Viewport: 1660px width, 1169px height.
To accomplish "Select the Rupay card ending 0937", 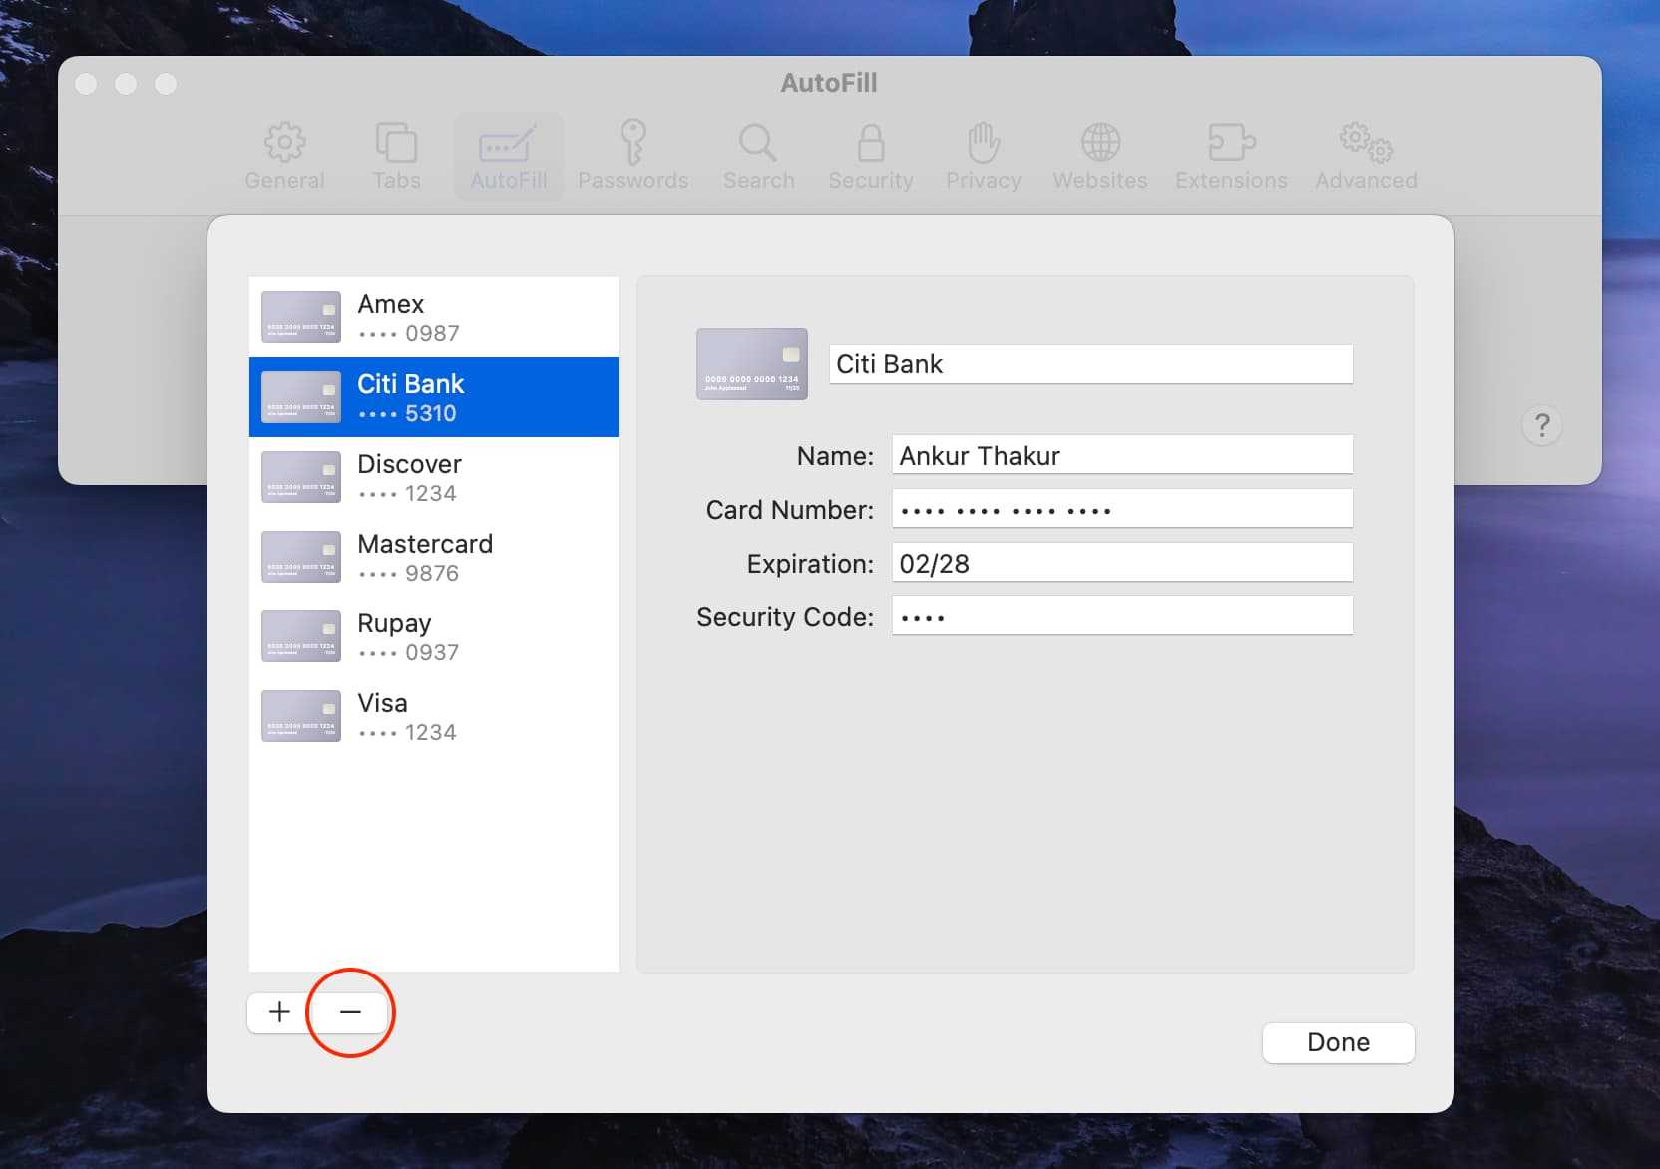I will tap(434, 636).
